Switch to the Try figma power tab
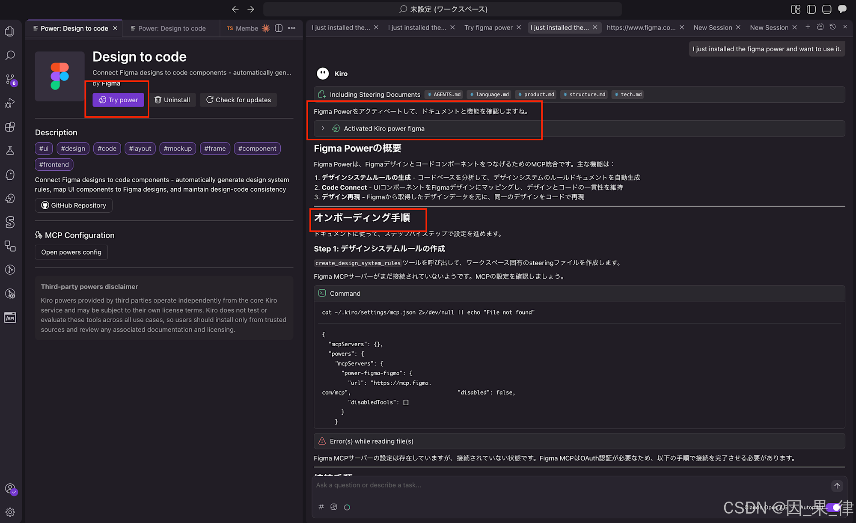Screen dimensions: 856x523 point(488,27)
